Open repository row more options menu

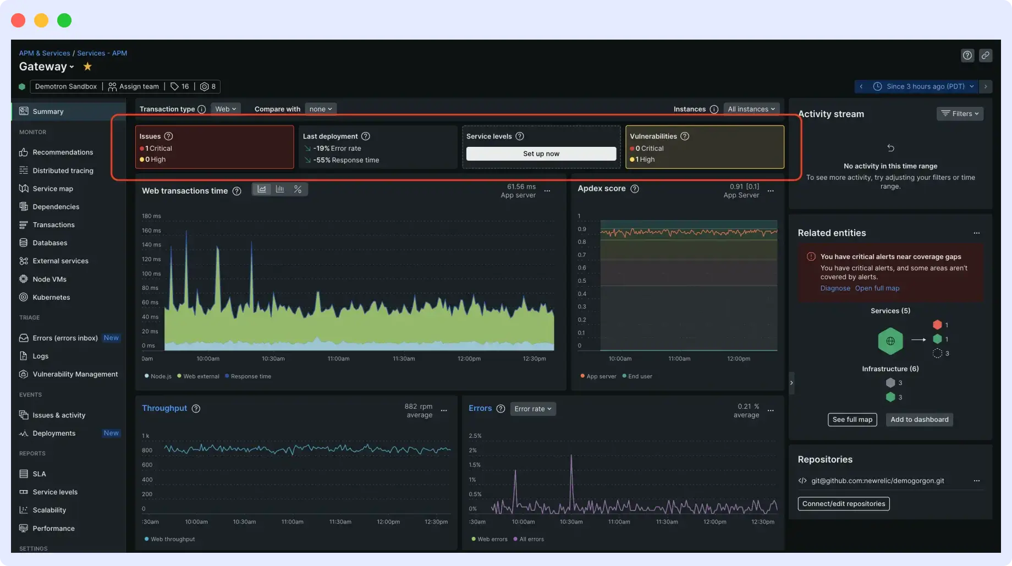coord(977,481)
